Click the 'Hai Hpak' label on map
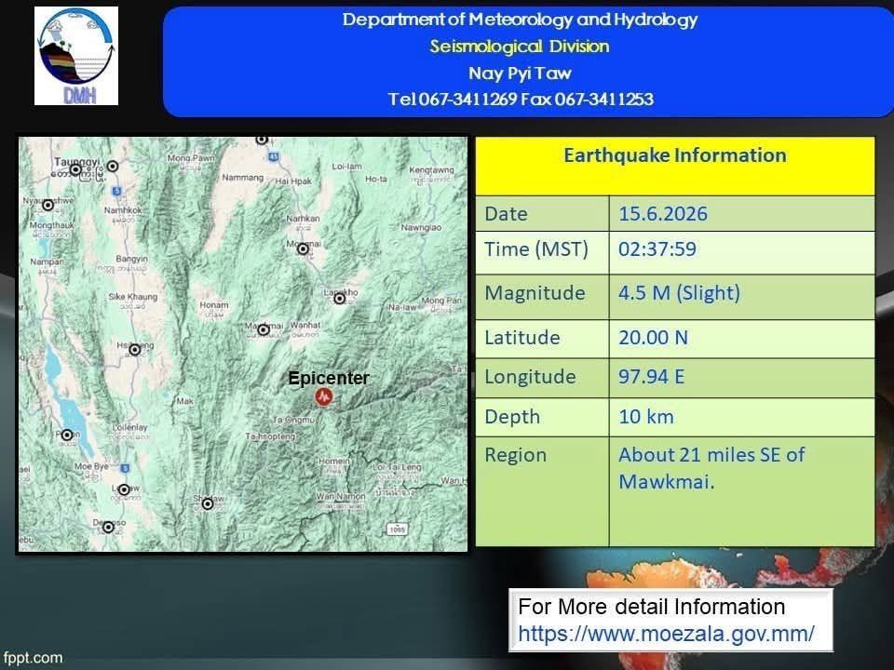 [293, 181]
